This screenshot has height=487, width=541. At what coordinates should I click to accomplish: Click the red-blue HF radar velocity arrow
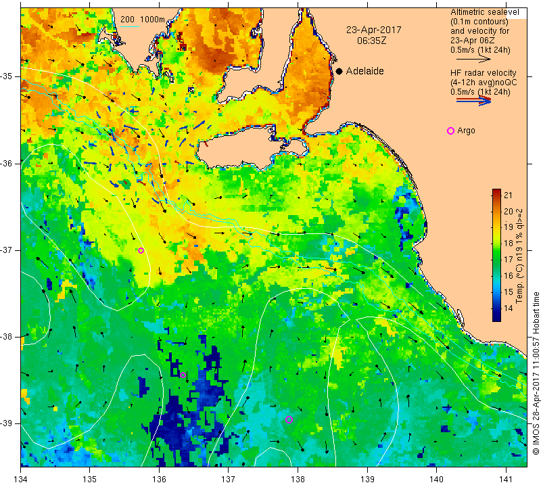tap(474, 100)
